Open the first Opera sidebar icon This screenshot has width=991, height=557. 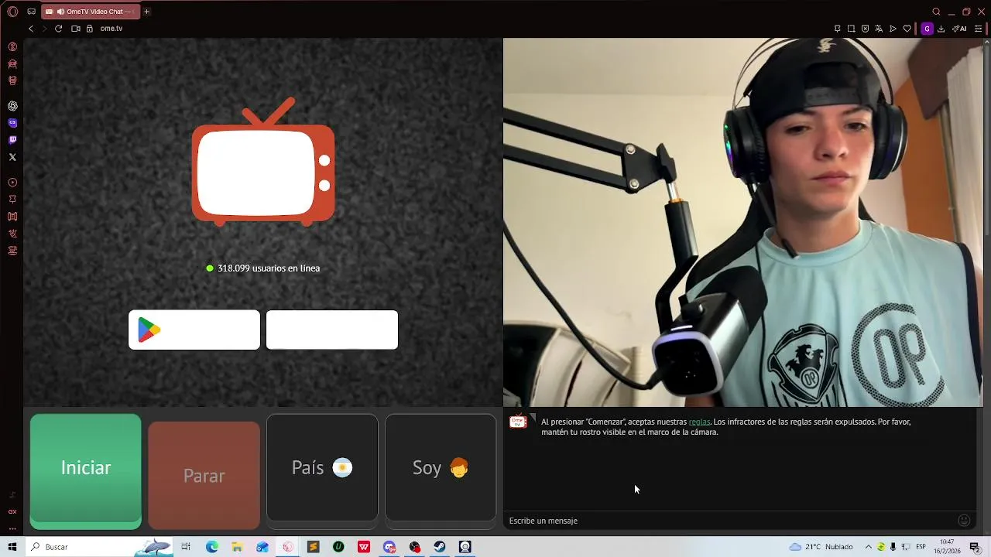pyautogui.click(x=12, y=46)
